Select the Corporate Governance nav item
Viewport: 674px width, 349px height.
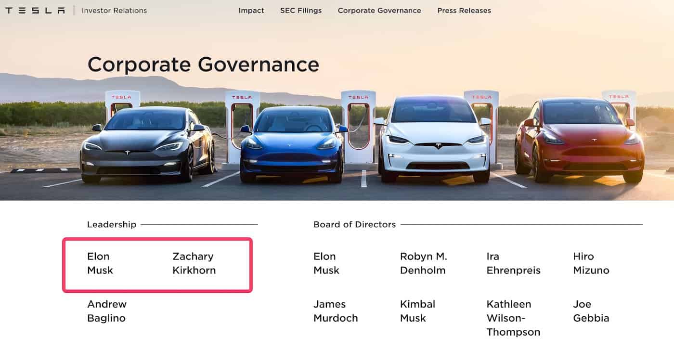point(379,11)
